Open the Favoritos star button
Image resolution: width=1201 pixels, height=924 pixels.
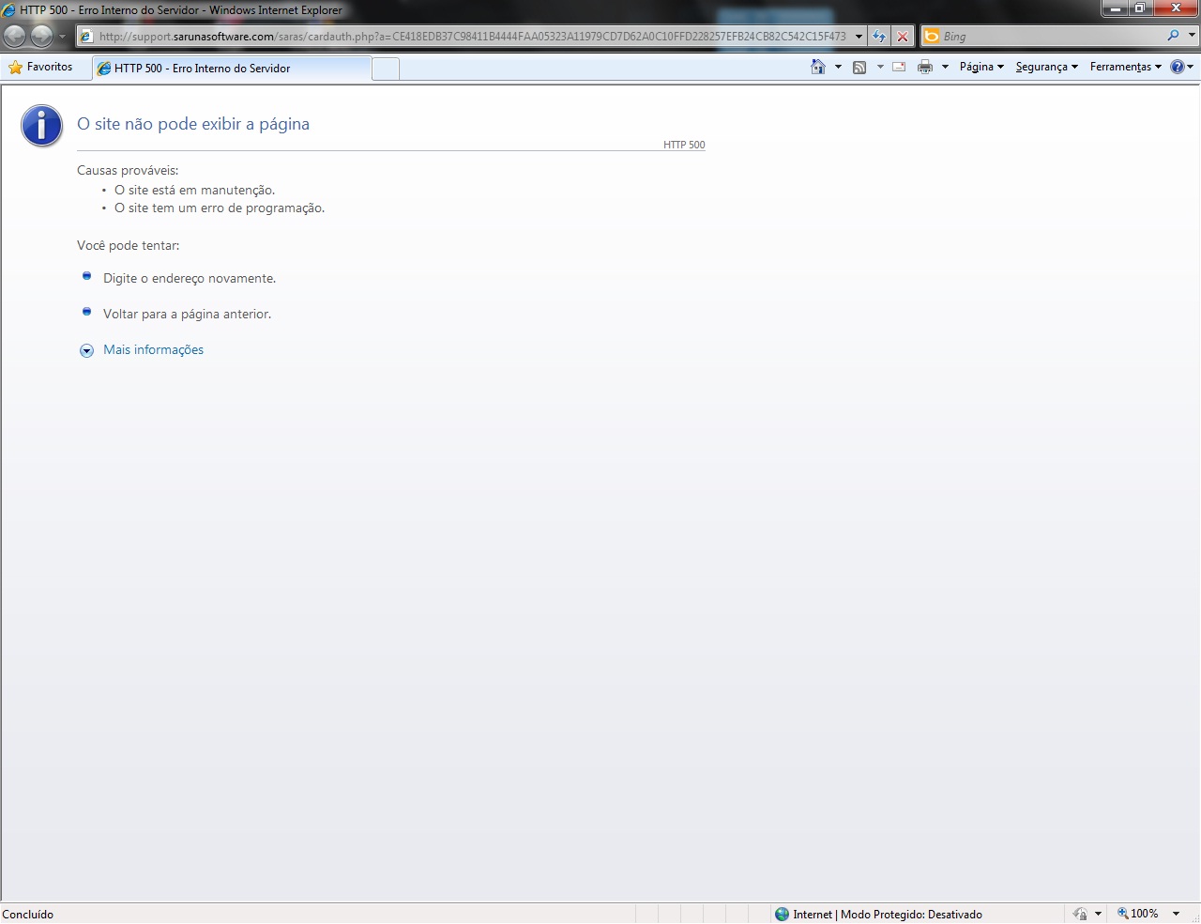click(x=40, y=67)
